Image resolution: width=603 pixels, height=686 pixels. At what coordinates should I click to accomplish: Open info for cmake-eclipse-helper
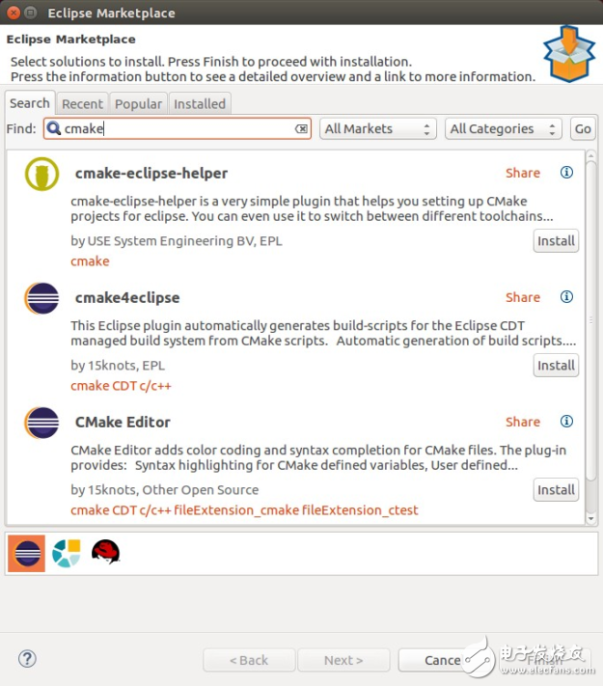click(x=566, y=173)
